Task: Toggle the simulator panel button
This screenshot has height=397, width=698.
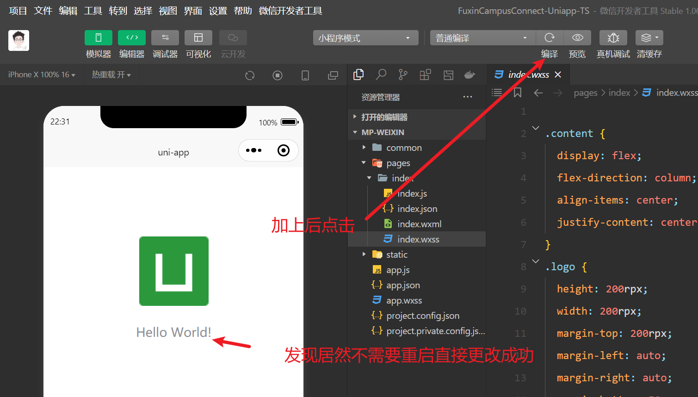Action: (99, 38)
